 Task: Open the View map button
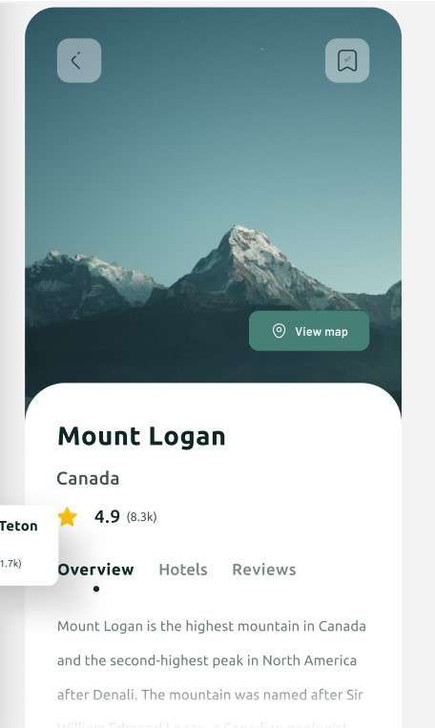(309, 331)
